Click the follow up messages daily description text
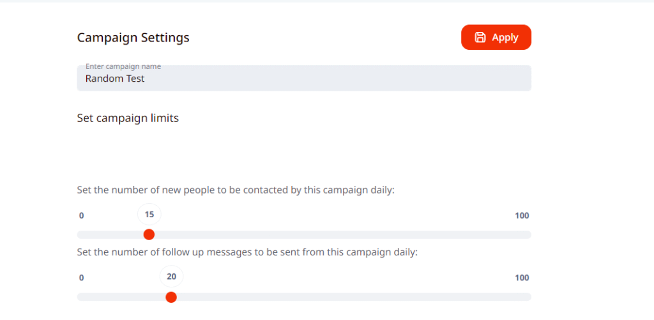Image resolution: width=654 pixels, height=320 pixels. (x=247, y=252)
